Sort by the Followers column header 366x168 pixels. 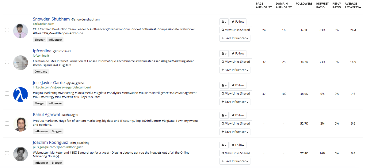tap(304, 4)
